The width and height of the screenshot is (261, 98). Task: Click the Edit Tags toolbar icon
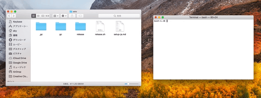pos(80,16)
